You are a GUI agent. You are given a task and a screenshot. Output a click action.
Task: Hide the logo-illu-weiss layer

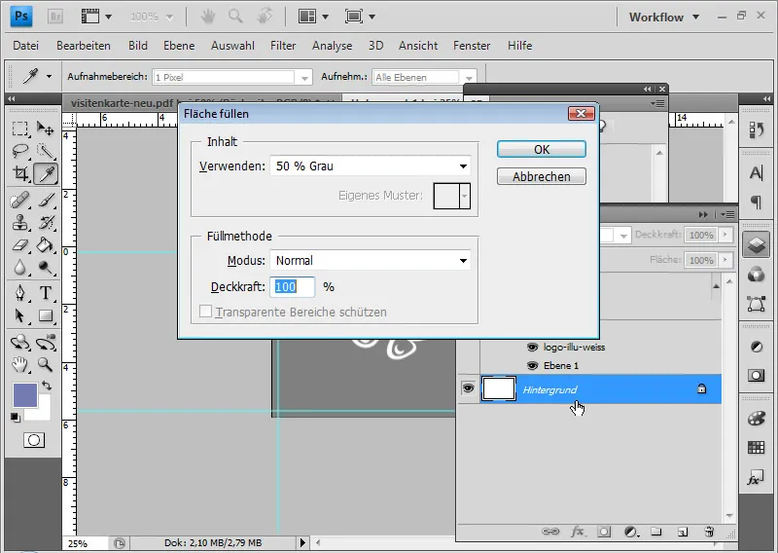pos(532,348)
